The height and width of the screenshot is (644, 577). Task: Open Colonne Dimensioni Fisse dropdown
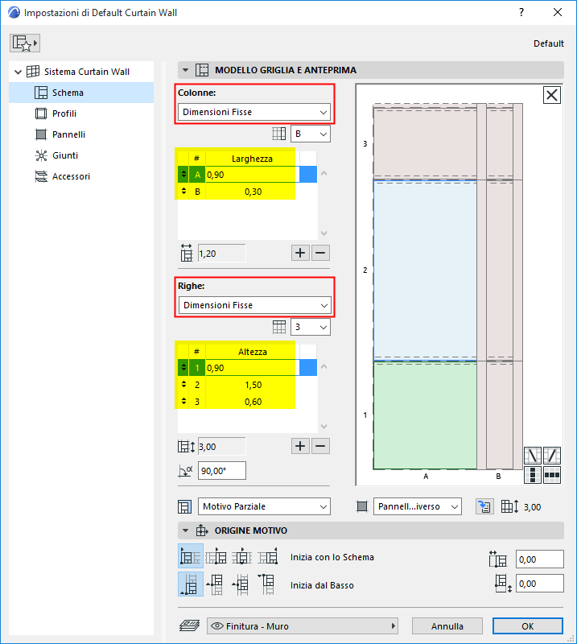[x=254, y=112]
